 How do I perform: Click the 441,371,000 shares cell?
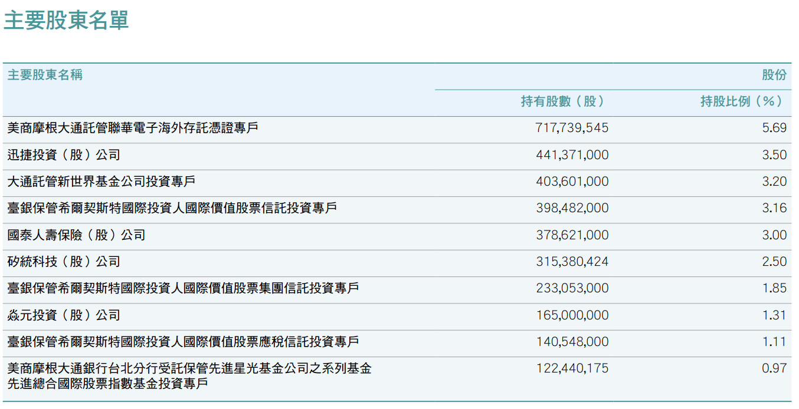coord(572,155)
